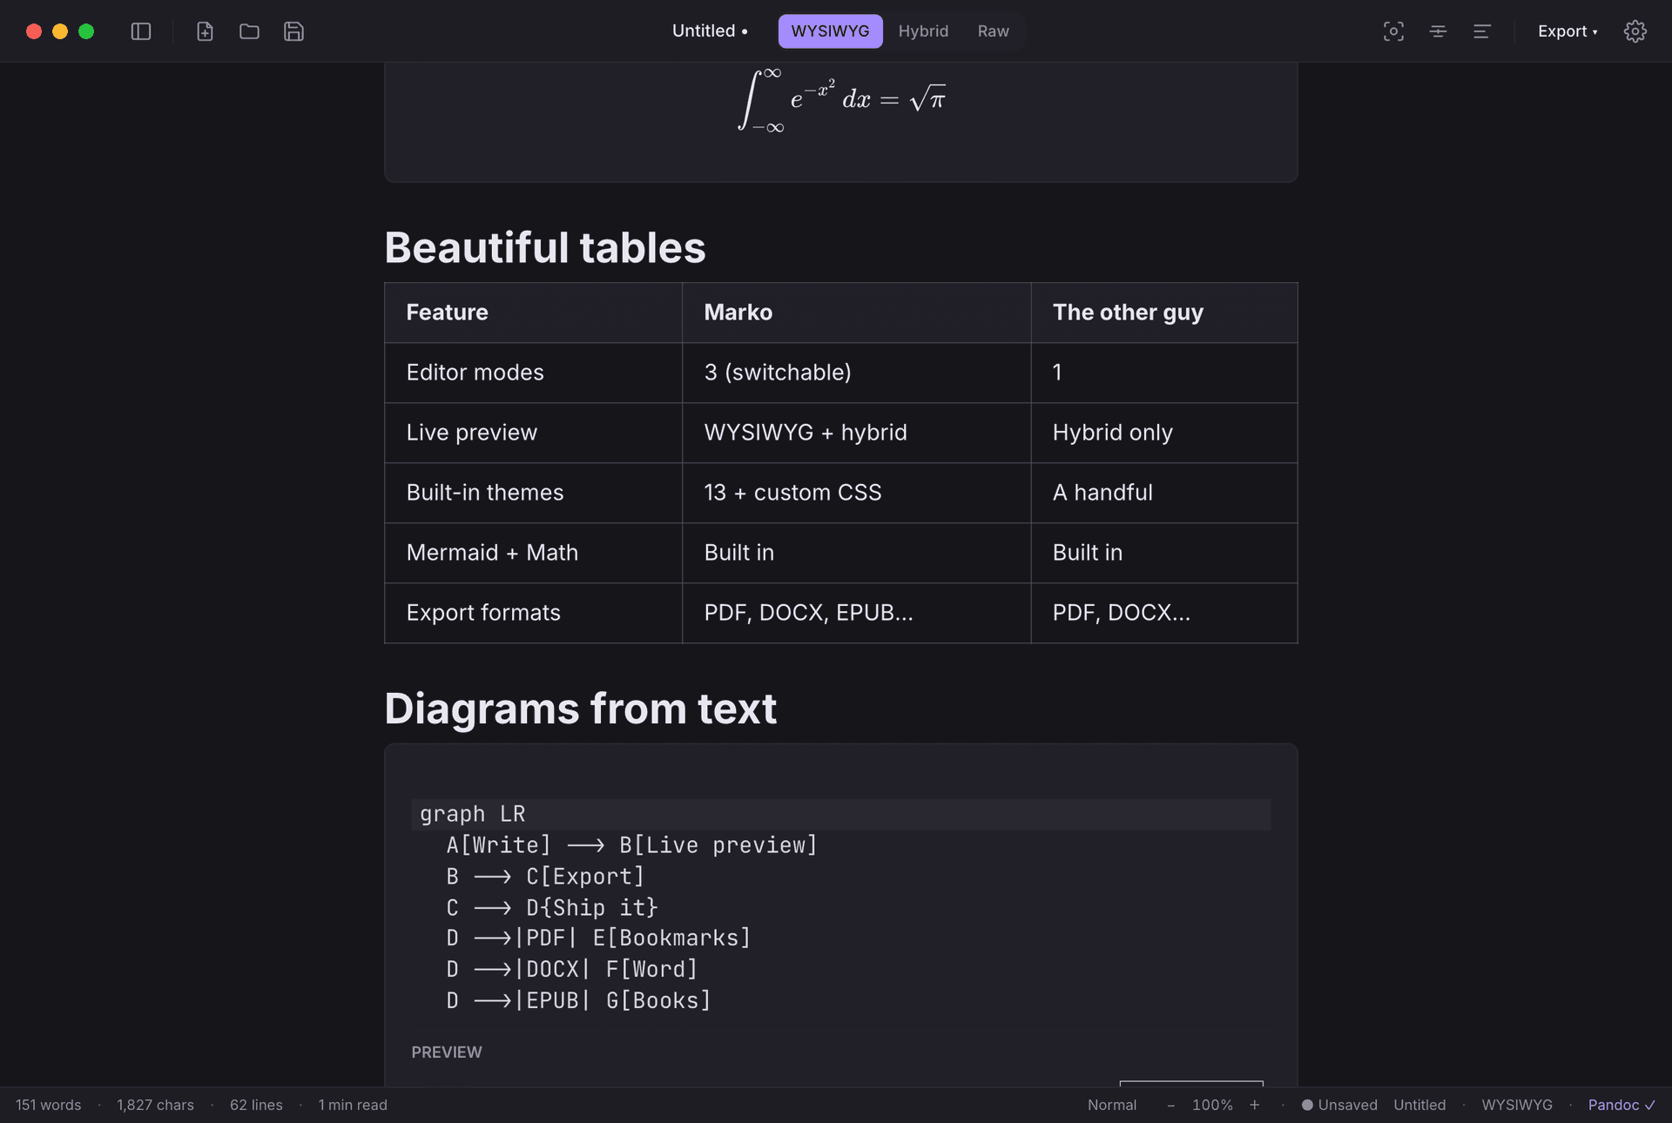Enable focus mode via the target-frame icon
The image size is (1672, 1123).
[1393, 31]
